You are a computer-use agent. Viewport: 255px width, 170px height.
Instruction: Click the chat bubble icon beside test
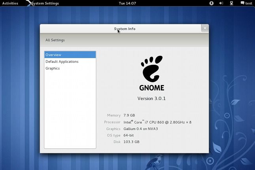point(242,3)
